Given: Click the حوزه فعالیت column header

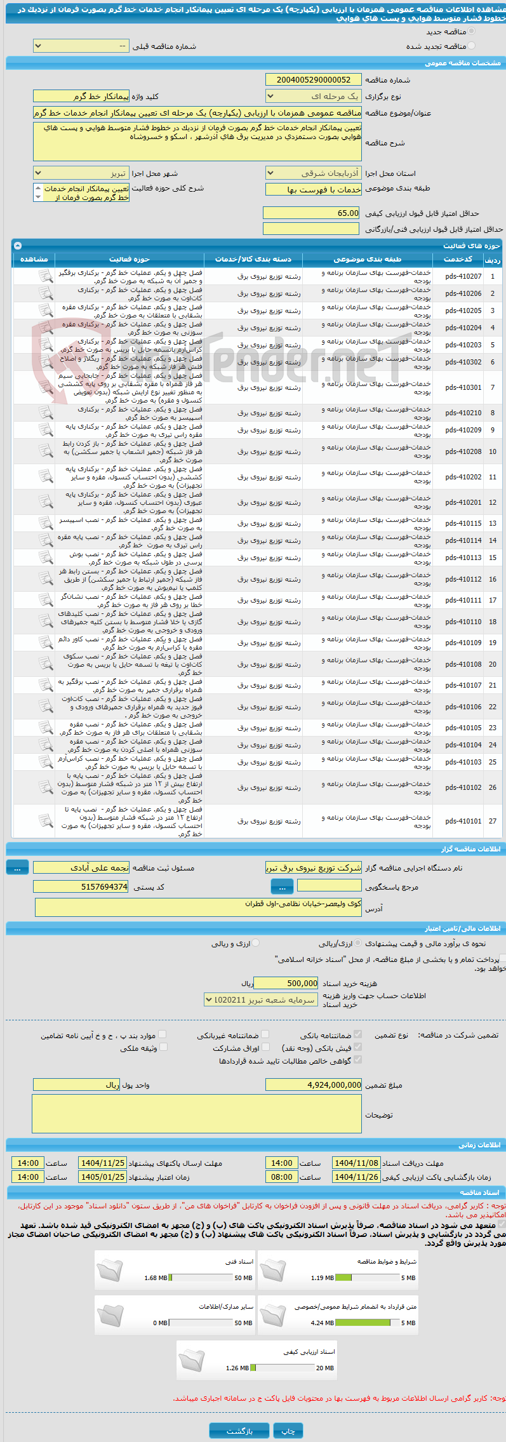Looking at the screenshot, I should click(130, 259).
